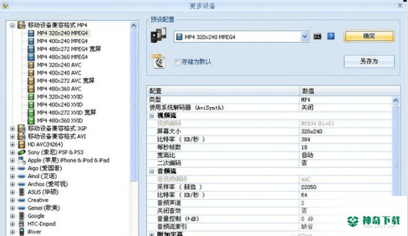408x236 pixels.
Task: Select MP4 320x240 XVID tree item
Action: coord(60,97)
